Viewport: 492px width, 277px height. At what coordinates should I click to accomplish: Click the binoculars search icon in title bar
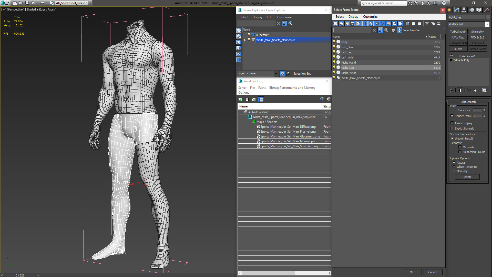point(410,3)
